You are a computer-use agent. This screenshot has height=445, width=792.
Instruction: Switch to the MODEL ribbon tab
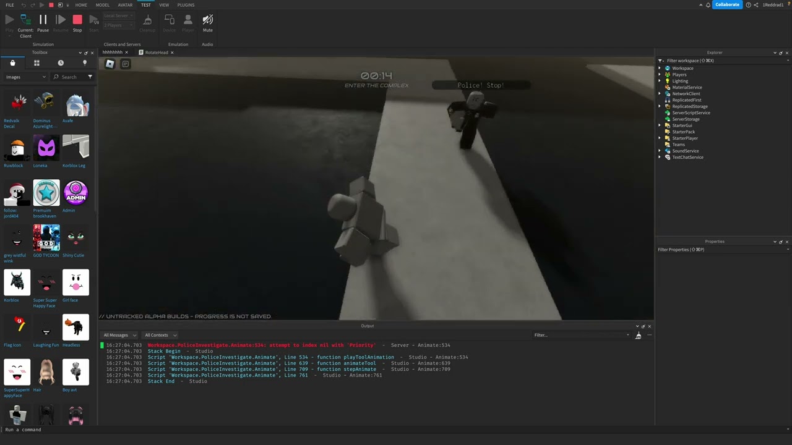click(x=103, y=5)
